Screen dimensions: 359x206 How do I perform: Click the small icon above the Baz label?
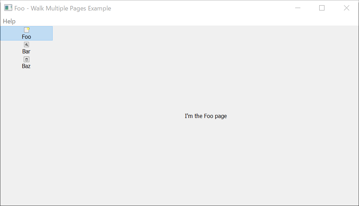click(x=26, y=59)
